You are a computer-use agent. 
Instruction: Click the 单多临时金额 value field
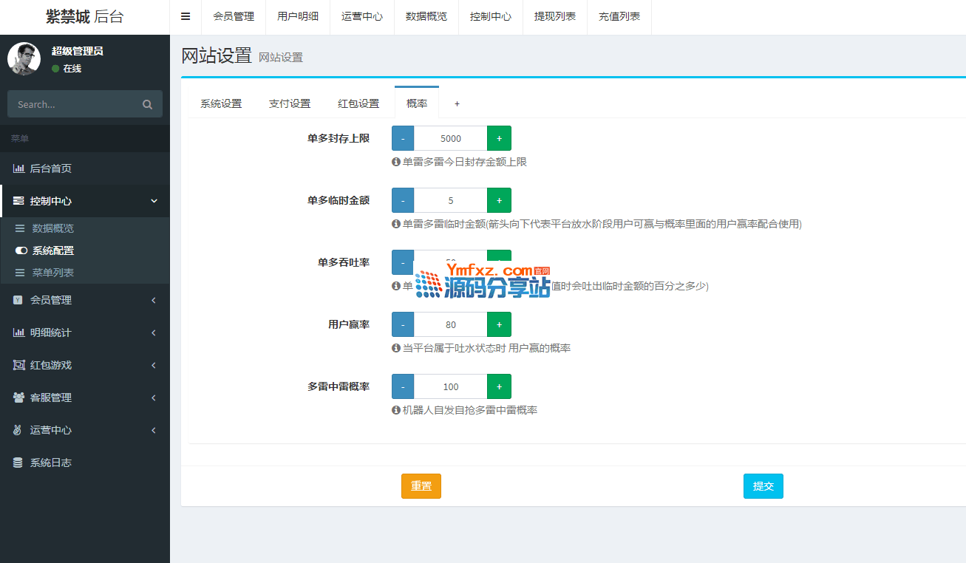pyautogui.click(x=450, y=200)
